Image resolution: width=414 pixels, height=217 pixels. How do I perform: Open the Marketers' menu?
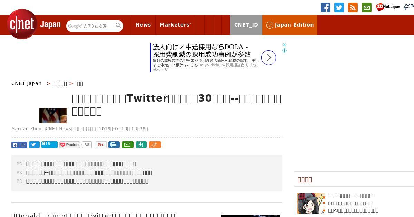(175, 25)
